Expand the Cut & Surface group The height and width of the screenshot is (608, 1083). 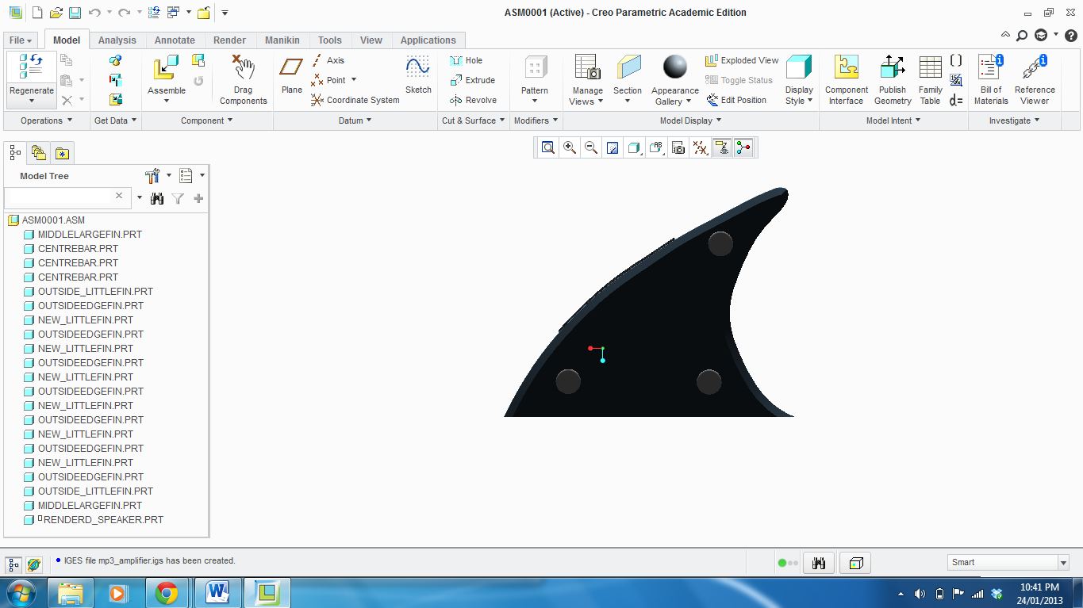tap(474, 120)
